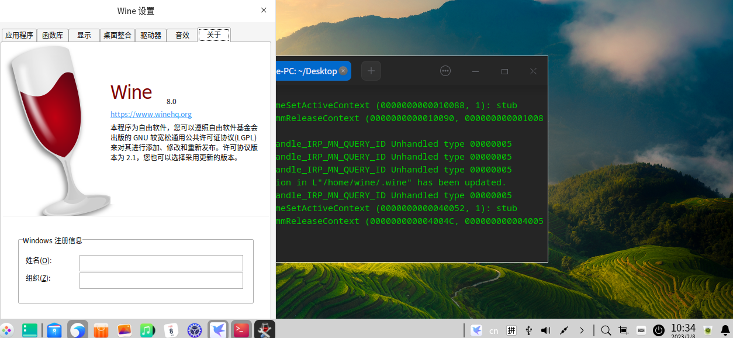733x338 pixels.
Task: Open the terminal options menu with ellipsis button
Action: (x=445, y=70)
